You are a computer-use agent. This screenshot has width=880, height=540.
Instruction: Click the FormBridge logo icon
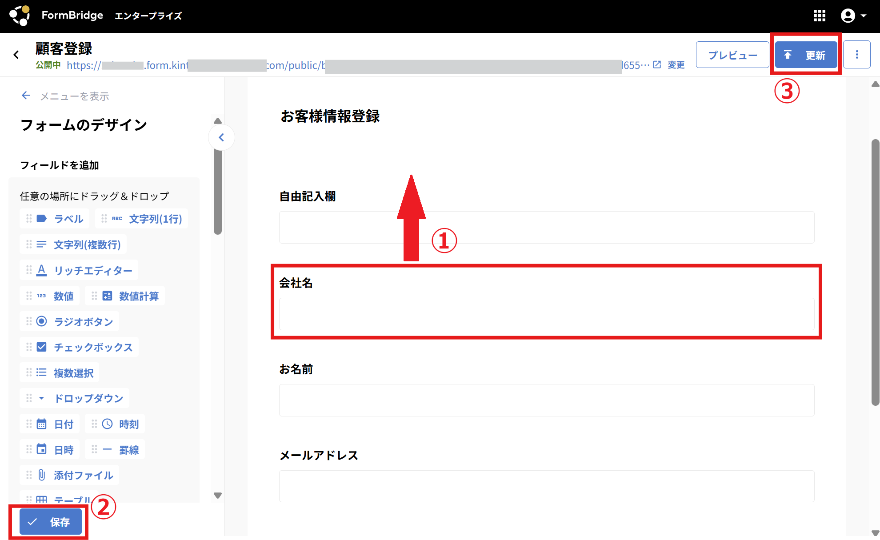20,16
